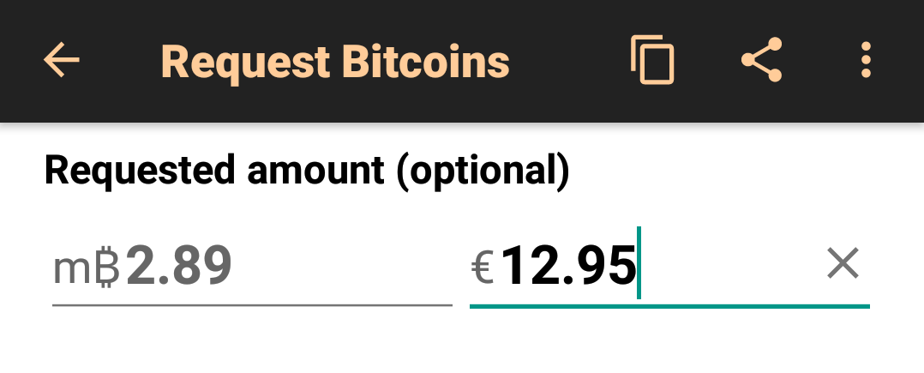Go back using the arrow icon
This screenshot has height=373, width=924.
62,59
